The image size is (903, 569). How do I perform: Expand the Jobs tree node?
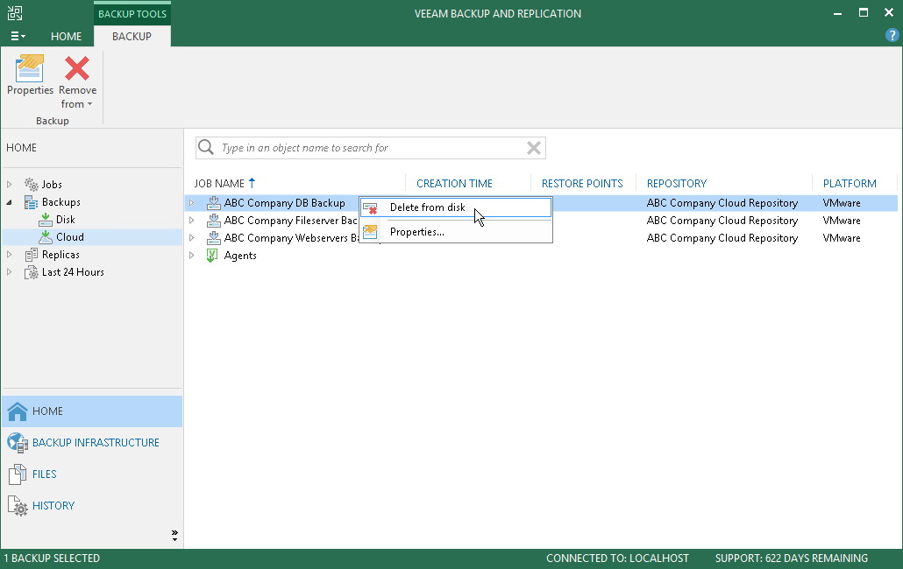tap(10, 185)
